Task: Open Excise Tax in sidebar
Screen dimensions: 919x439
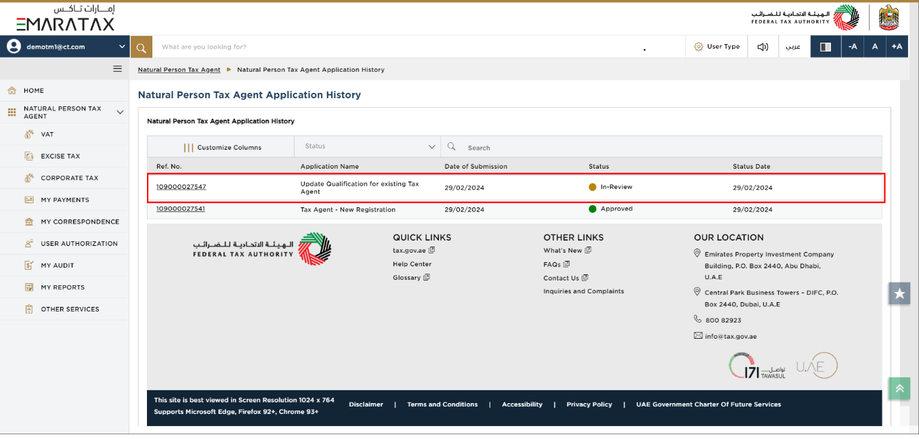Action: 60,156
